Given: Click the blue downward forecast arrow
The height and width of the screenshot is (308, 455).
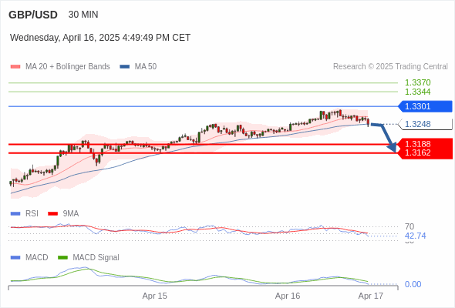Looking at the screenshot, I should click(x=384, y=137).
